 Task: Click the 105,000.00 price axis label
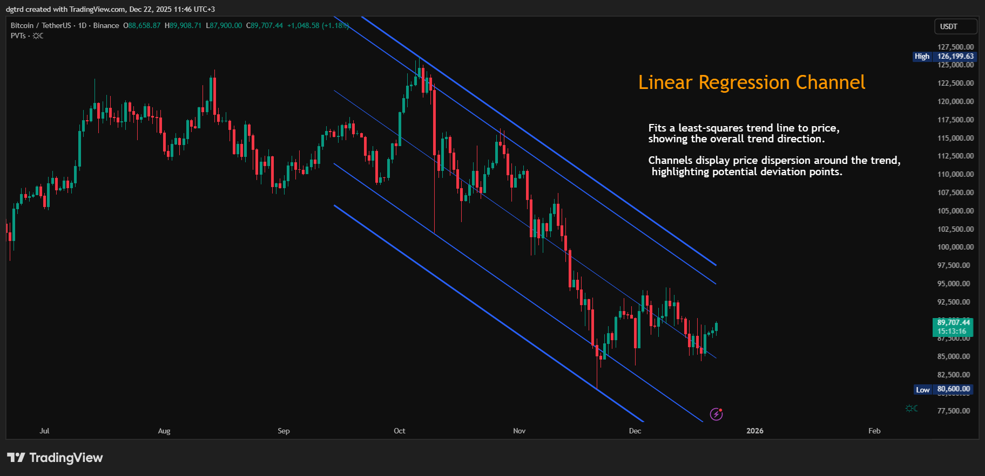pyautogui.click(x=955, y=211)
